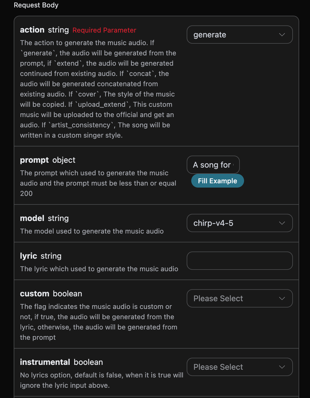Image resolution: width=310 pixels, height=398 pixels.
Task: Focus the prompt field containing 'A song for'
Action: (x=213, y=165)
